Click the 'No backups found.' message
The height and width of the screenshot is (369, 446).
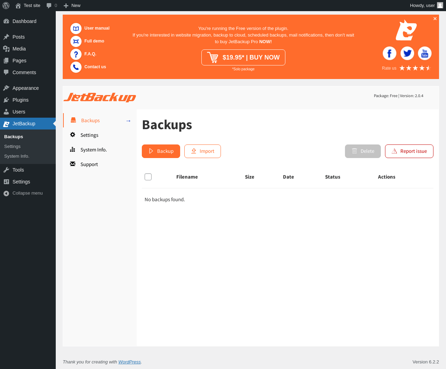point(165,199)
